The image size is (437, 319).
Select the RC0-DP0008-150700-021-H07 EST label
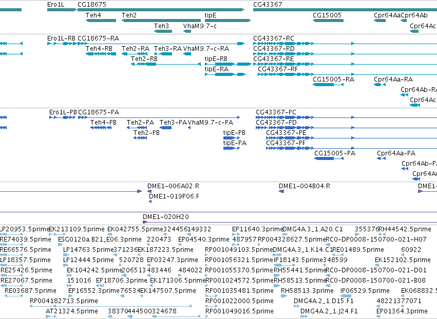click(x=376, y=240)
